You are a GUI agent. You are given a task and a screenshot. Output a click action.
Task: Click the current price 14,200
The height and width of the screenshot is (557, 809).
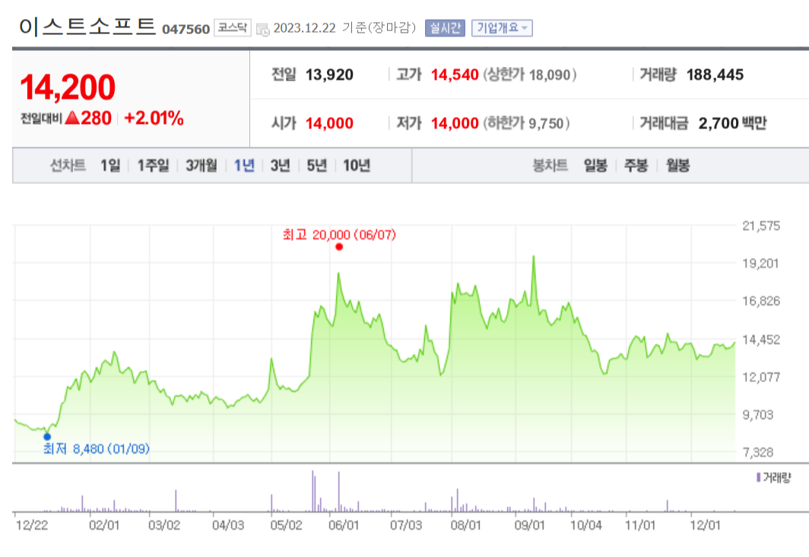(68, 87)
